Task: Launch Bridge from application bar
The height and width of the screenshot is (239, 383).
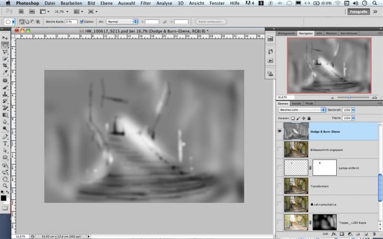Action: (21, 11)
